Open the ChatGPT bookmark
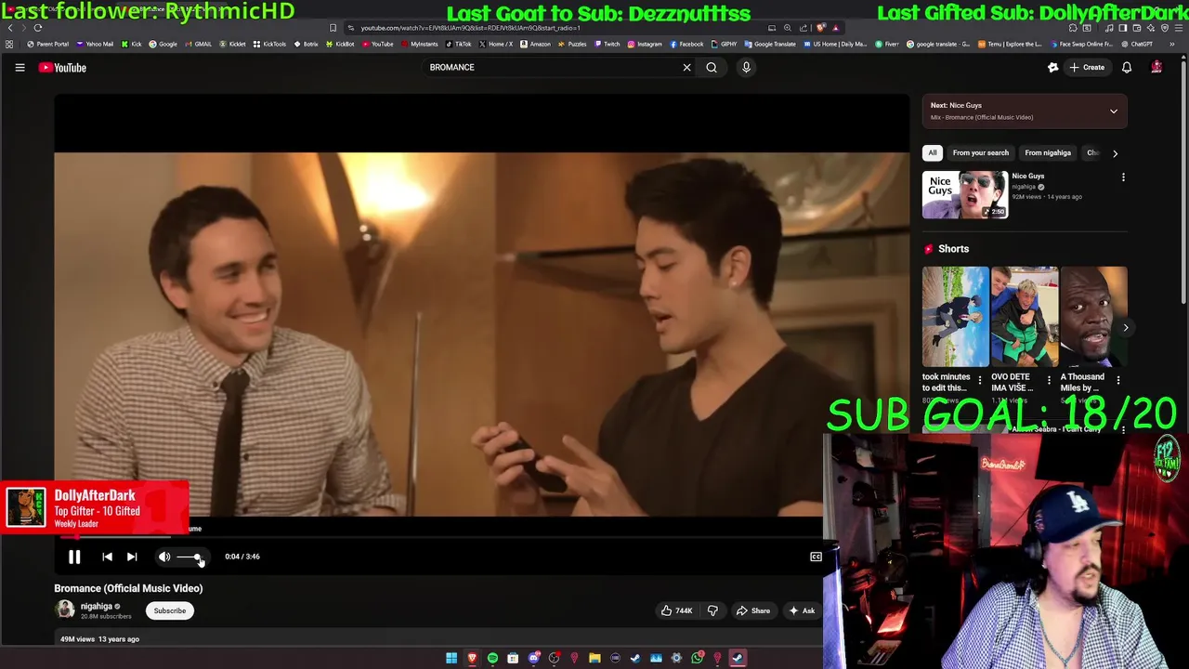Image resolution: width=1189 pixels, height=669 pixels. (1137, 44)
